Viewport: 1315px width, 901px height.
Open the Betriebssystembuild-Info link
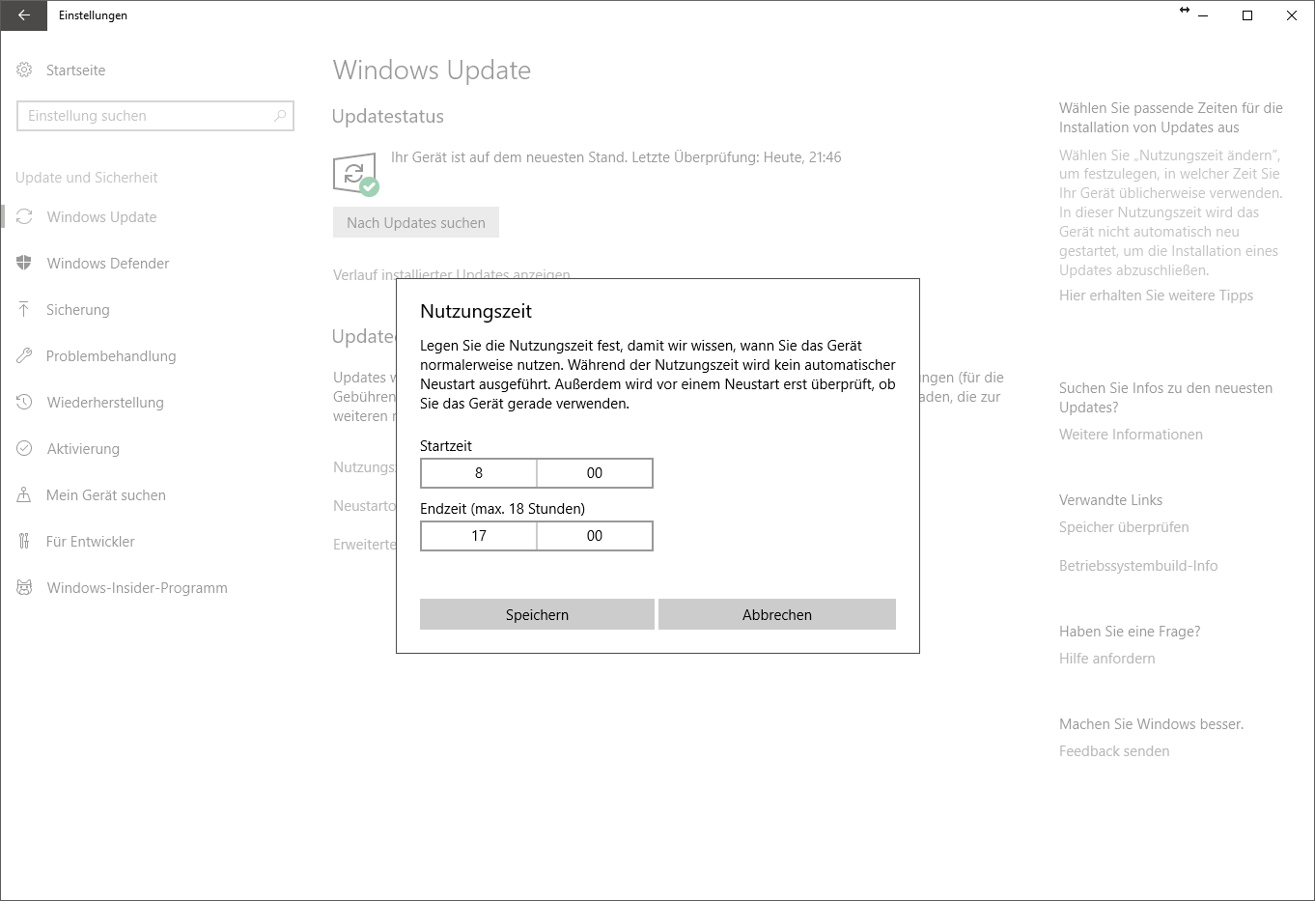[x=1138, y=566]
